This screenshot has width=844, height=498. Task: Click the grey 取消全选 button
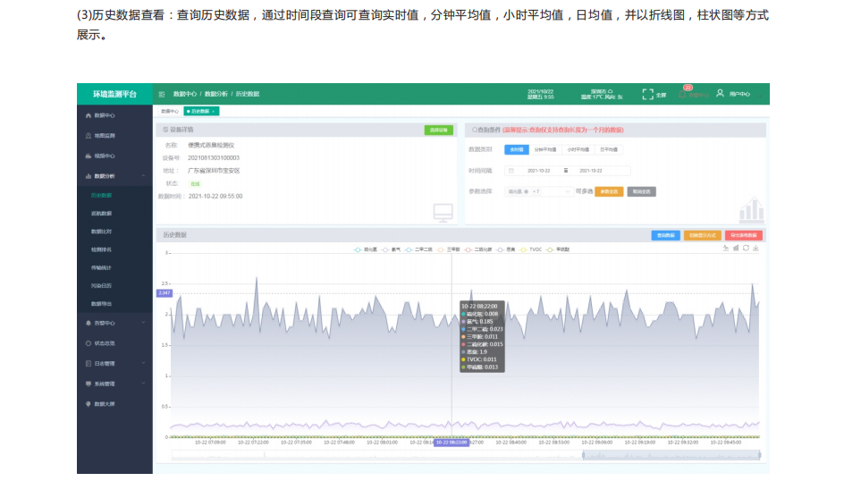[x=642, y=191]
